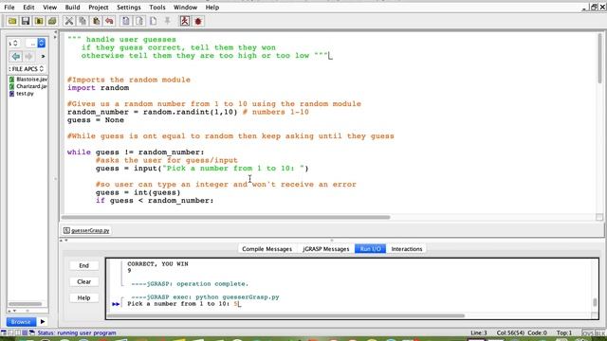Start debugging with the red bug icon
607x341 pixels.
click(198, 21)
